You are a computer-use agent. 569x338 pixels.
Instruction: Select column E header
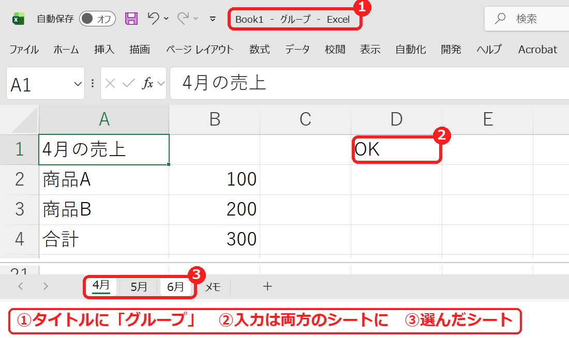coord(488,119)
